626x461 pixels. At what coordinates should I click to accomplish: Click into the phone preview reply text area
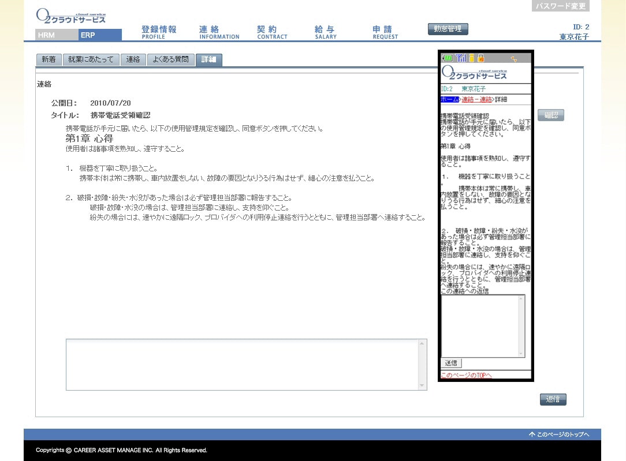[479, 326]
